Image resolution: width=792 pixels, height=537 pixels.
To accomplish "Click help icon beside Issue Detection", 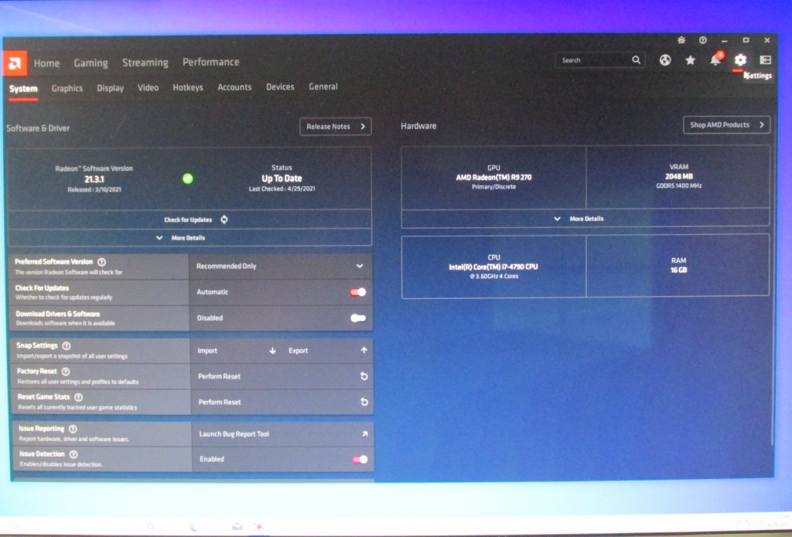I will pos(73,454).
